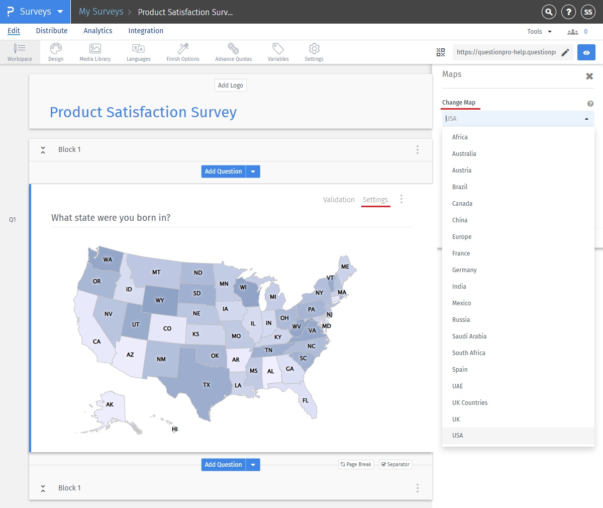The height and width of the screenshot is (508, 603).
Task: Toggle the Page Break checkbox
Action: (x=356, y=464)
